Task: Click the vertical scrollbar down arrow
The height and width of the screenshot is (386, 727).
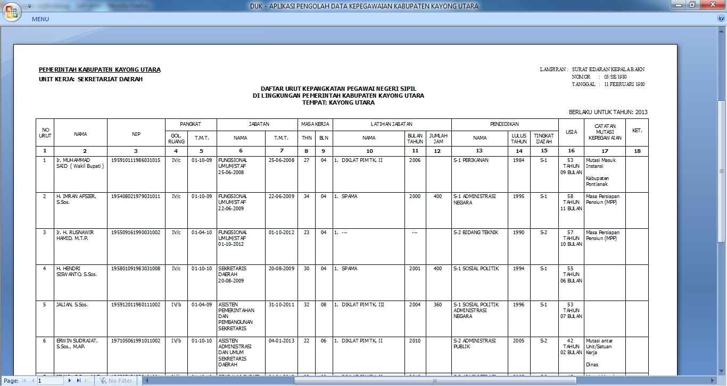Action: (722, 371)
